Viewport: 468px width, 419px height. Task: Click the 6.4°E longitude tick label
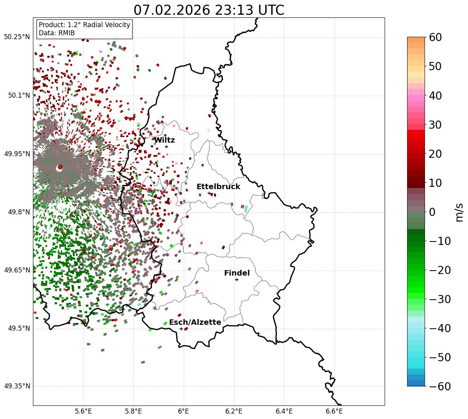tap(284, 411)
